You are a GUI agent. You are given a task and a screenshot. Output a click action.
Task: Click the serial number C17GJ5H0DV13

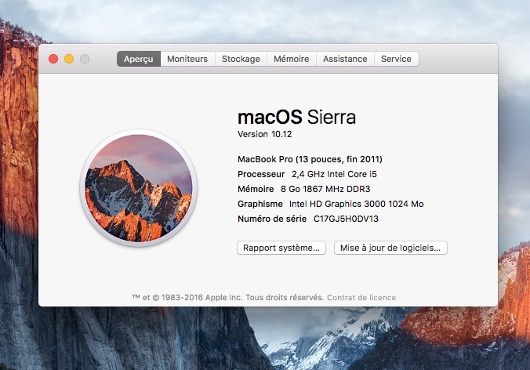pos(346,219)
